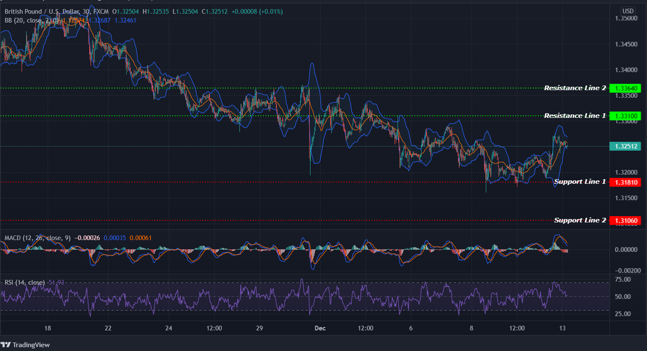This screenshot has height=351, width=647.
Task: Click the close price C1.32512 in header
Action: coord(215,11)
